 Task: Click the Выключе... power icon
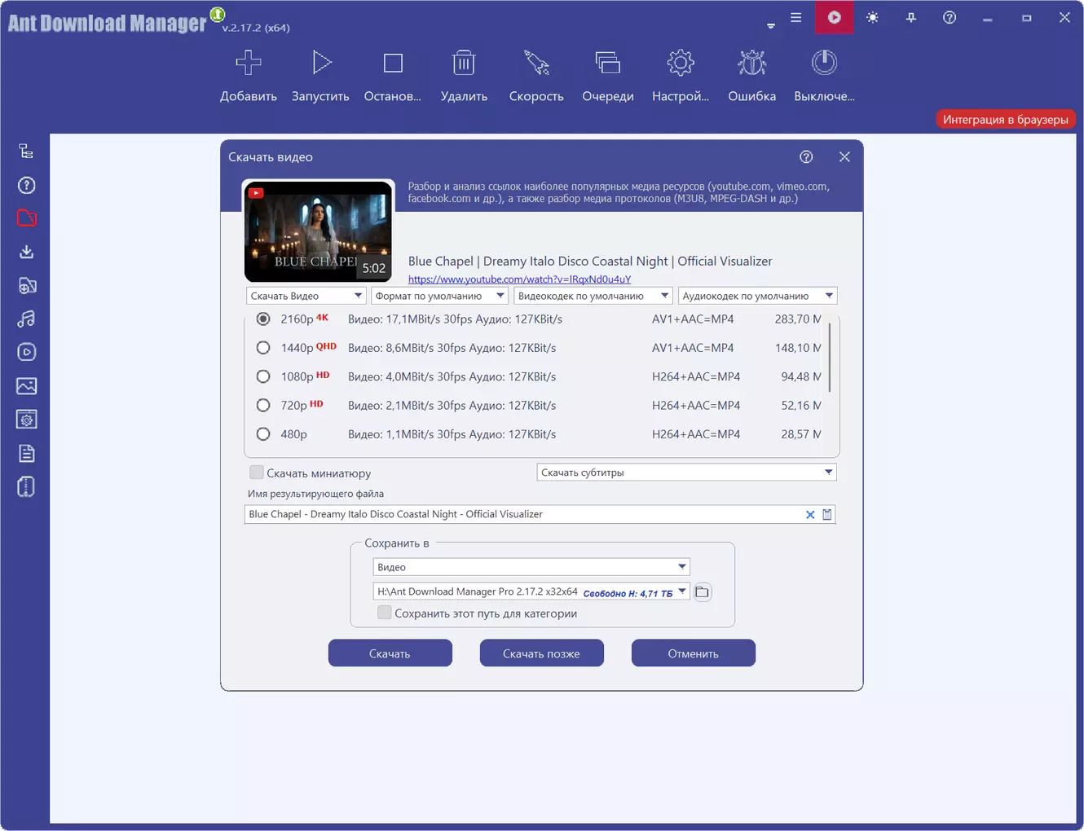click(824, 63)
